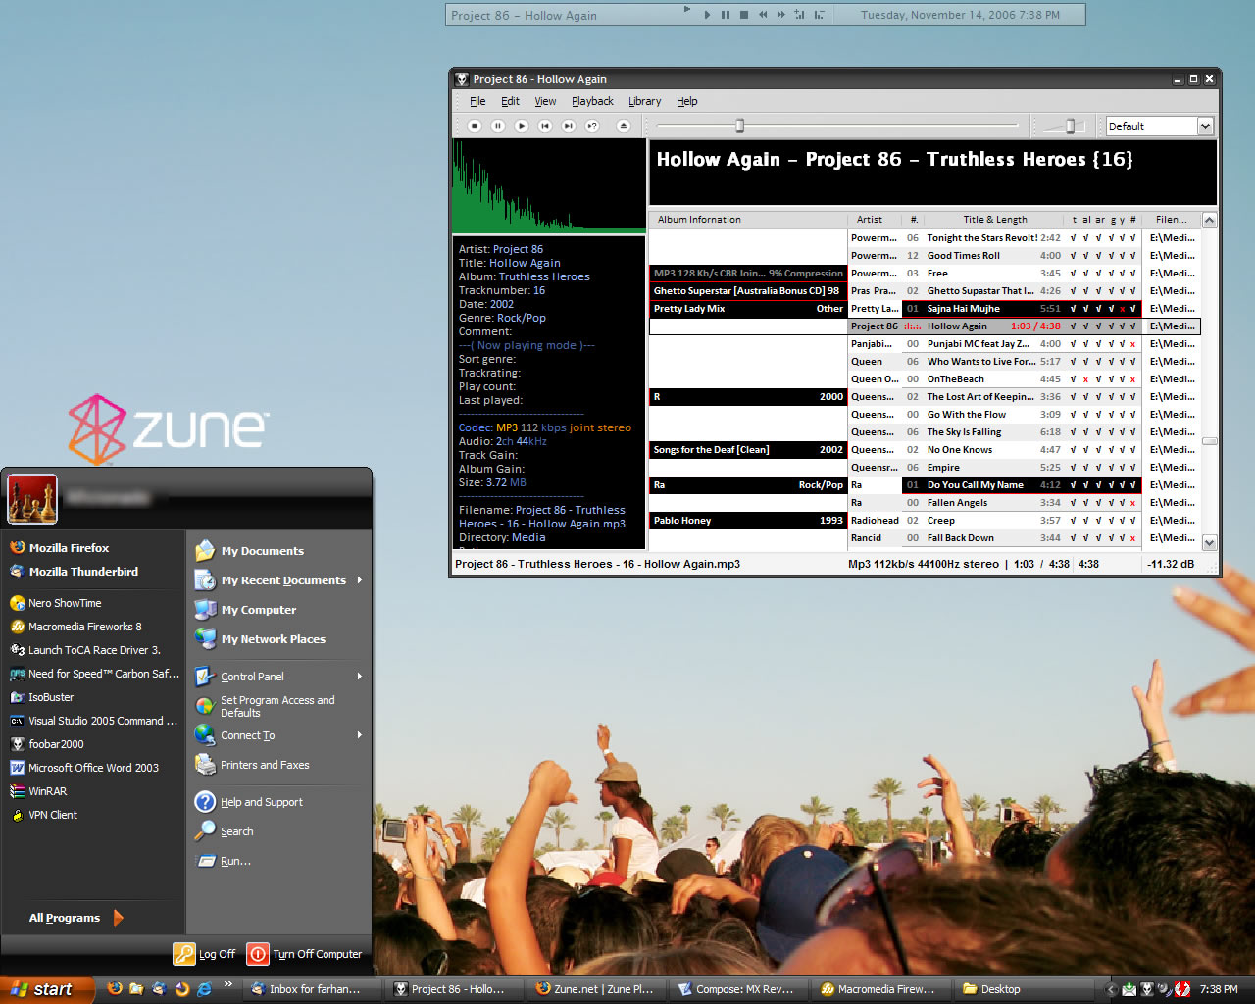Image resolution: width=1255 pixels, height=1004 pixels.
Task: Click the Windows start button
Action: 47,989
